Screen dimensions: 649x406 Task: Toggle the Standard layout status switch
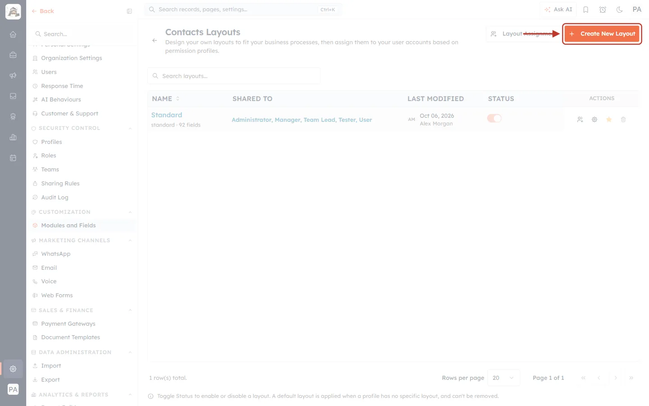(494, 118)
